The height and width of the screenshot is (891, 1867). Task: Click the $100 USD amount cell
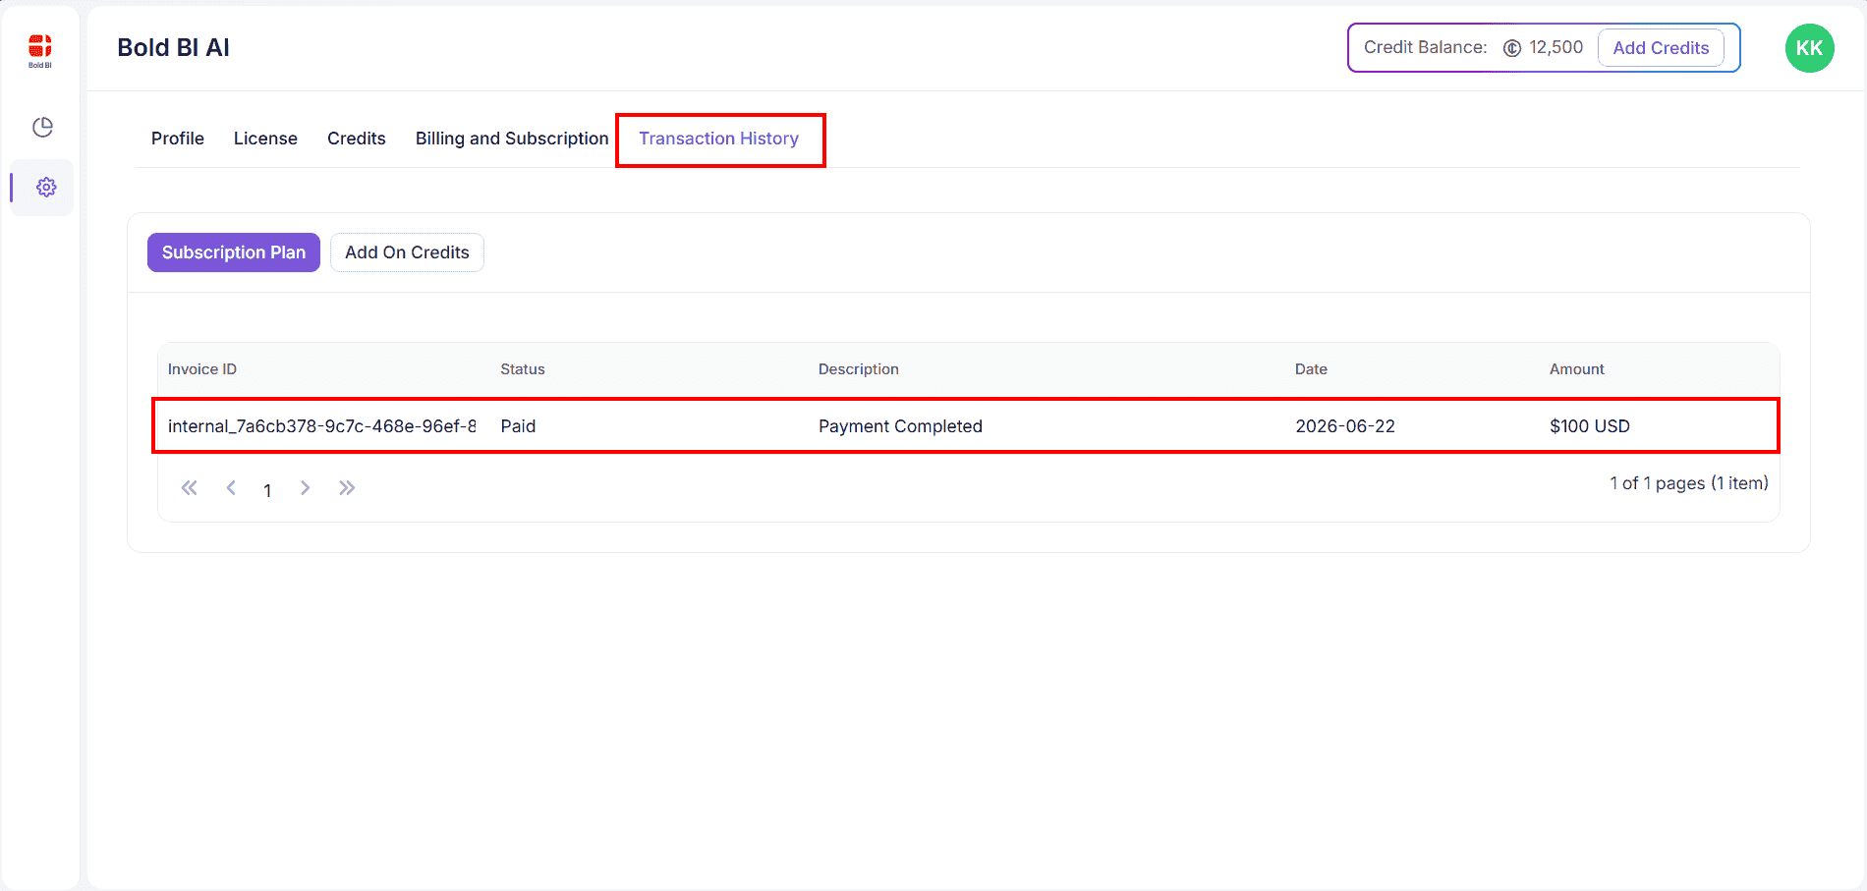[1590, 426]
